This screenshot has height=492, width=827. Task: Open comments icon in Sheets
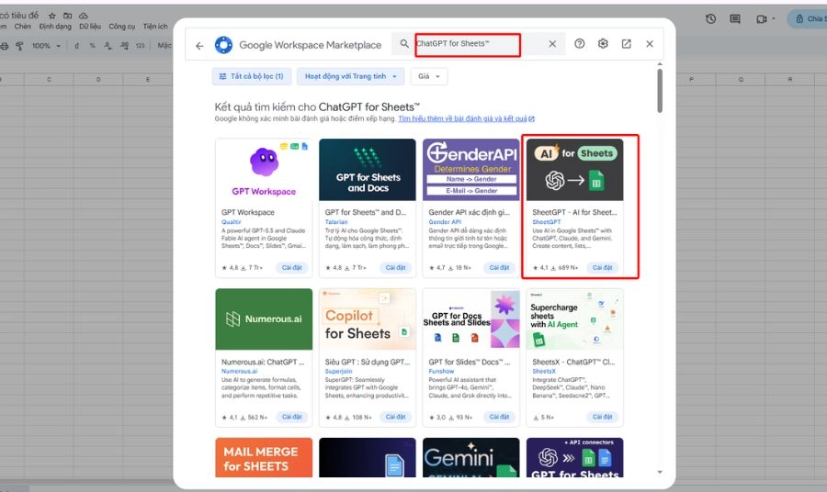(x=735, y=19)
